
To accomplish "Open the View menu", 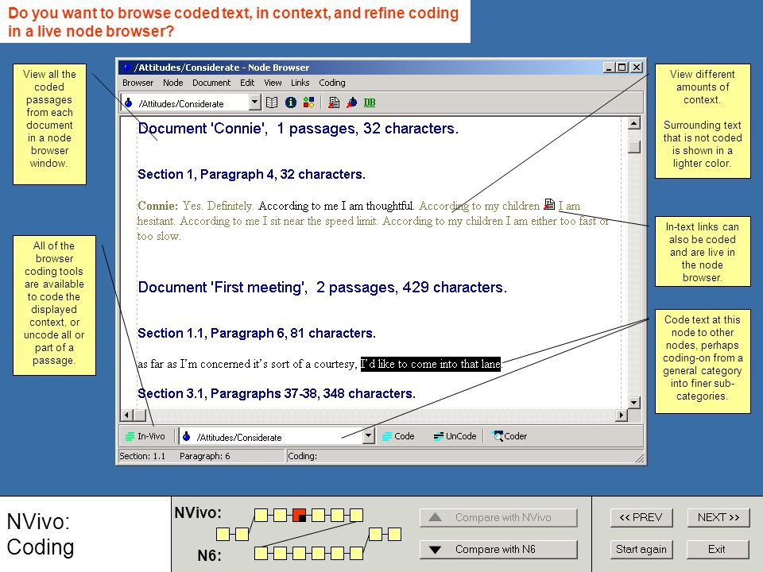I will click(x=273, y=83).
